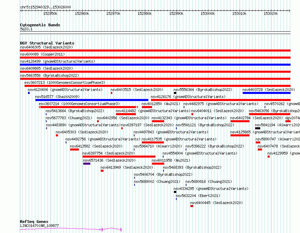
Task: Click the 152980k ruler position label
Action: [145, 13]
